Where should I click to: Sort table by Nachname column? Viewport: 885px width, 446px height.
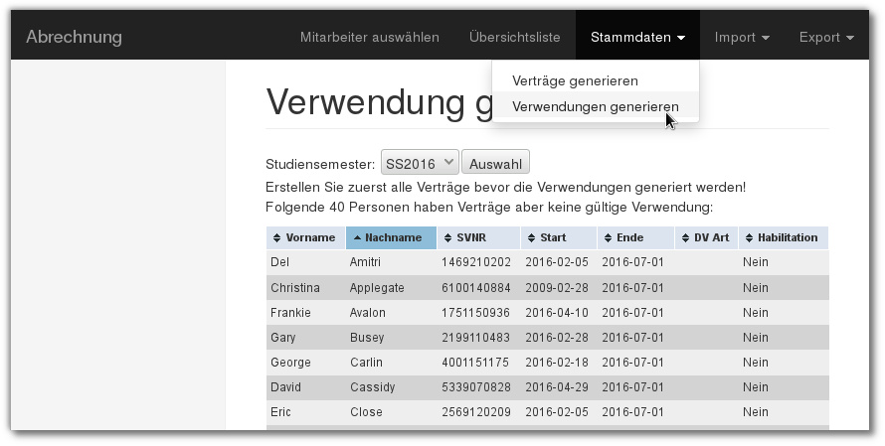pos(392,238)
